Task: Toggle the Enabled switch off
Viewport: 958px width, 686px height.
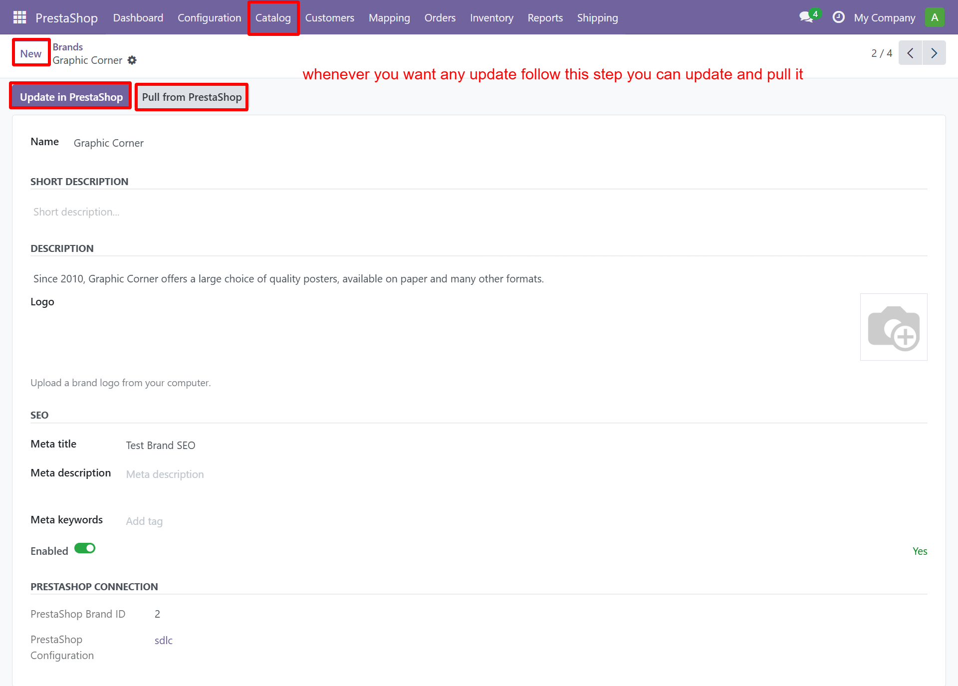Action: tap(85, 548)
